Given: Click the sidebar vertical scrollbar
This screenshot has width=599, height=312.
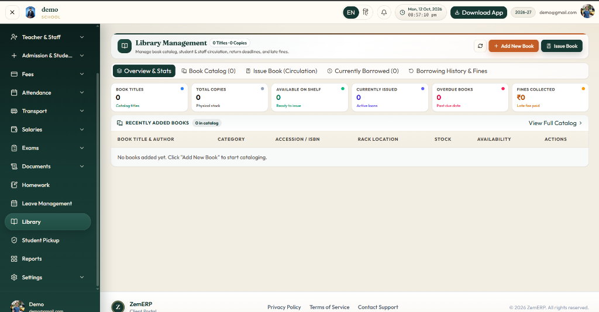Looking at the screenshot, I should 98,179.
